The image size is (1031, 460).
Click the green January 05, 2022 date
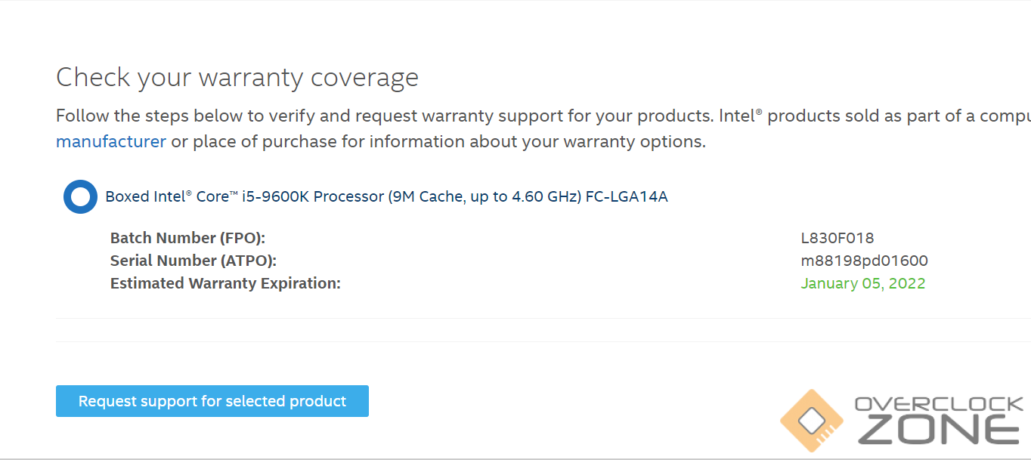tap(862, 284)
